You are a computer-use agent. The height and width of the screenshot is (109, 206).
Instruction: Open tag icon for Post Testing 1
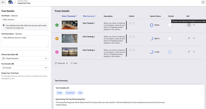pos(134,23)
